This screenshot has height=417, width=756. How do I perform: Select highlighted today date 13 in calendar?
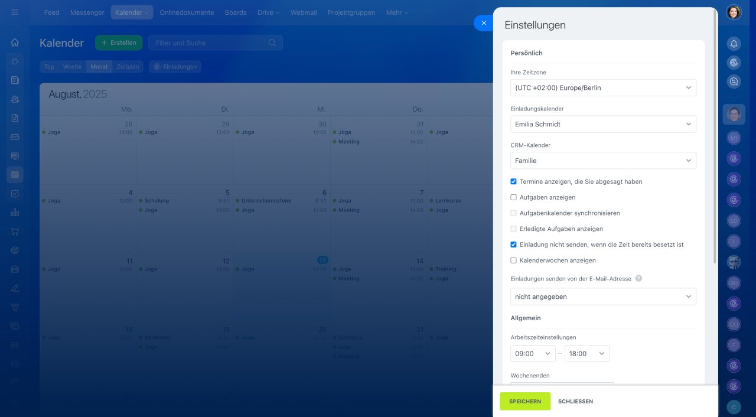pos(322,260)
